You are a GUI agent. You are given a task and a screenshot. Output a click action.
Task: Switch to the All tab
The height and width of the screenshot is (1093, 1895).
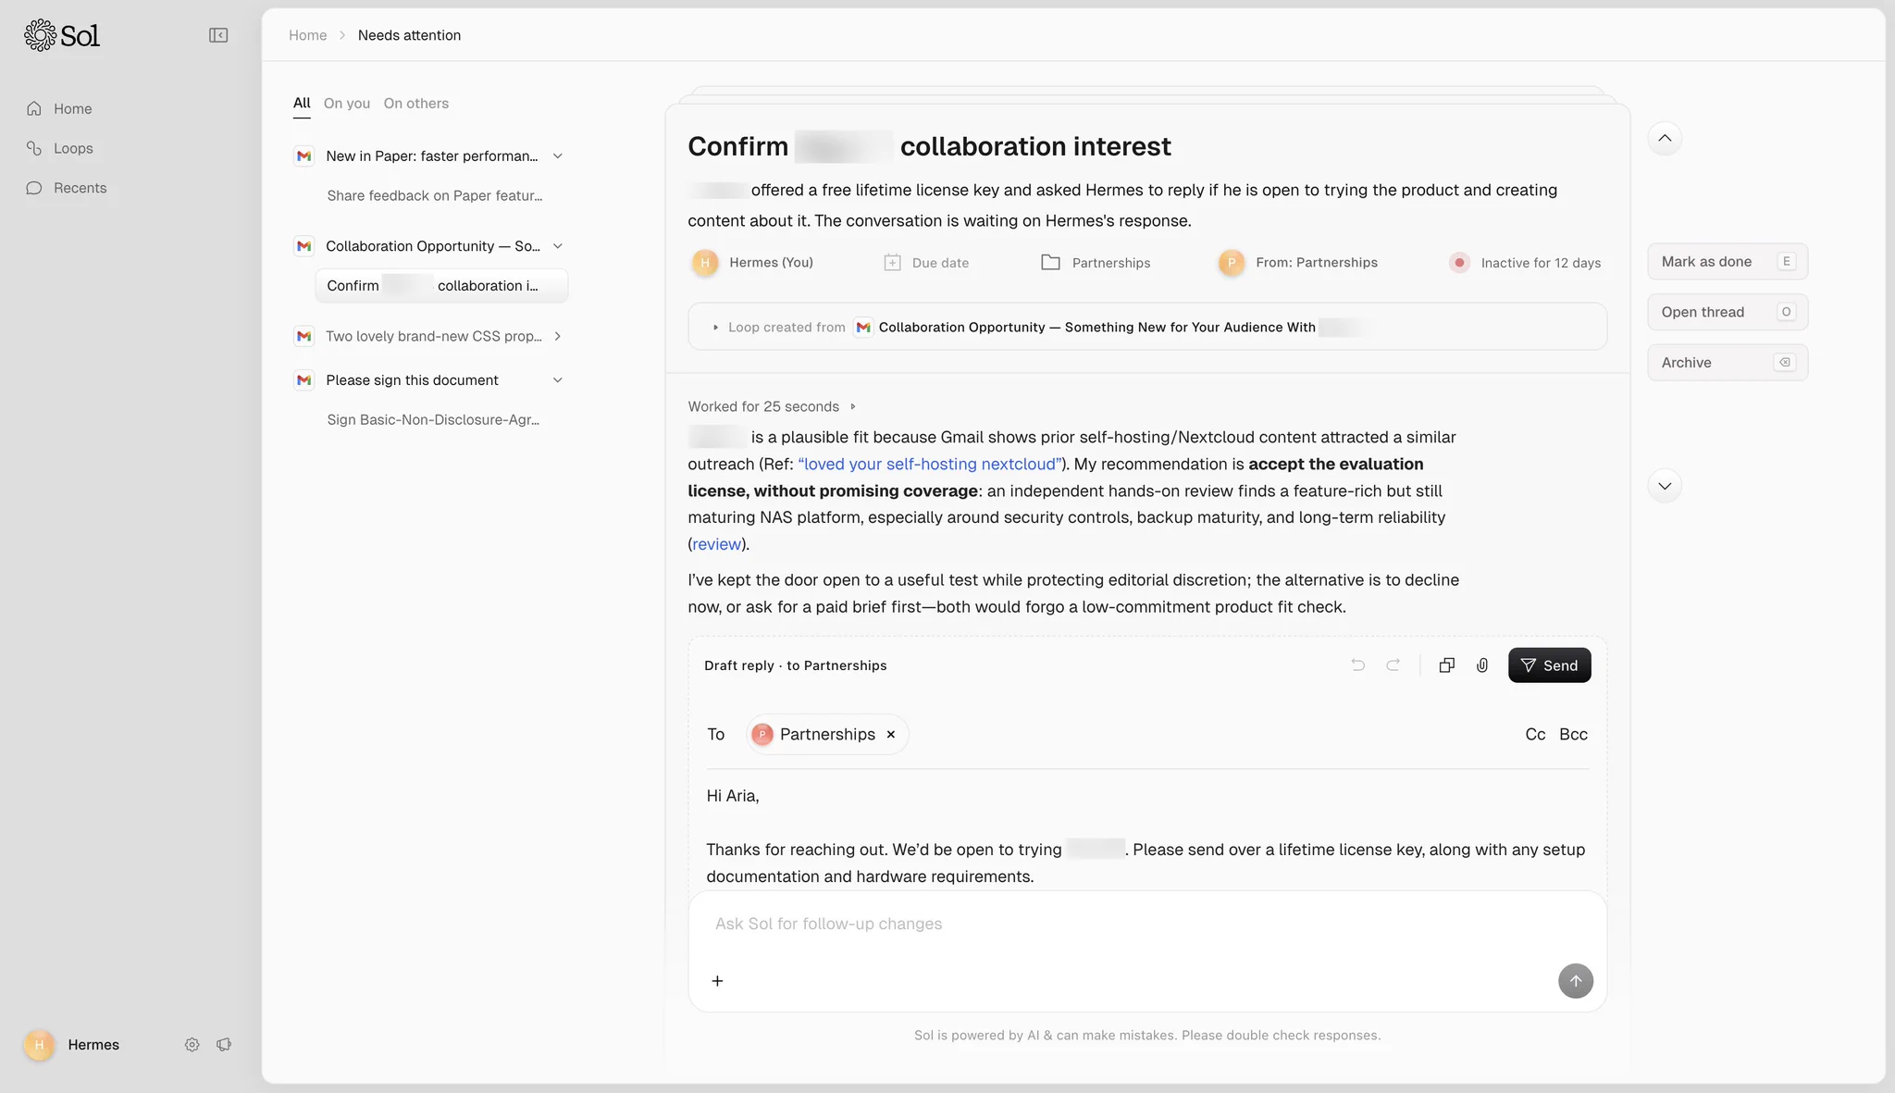coord(302,104)
